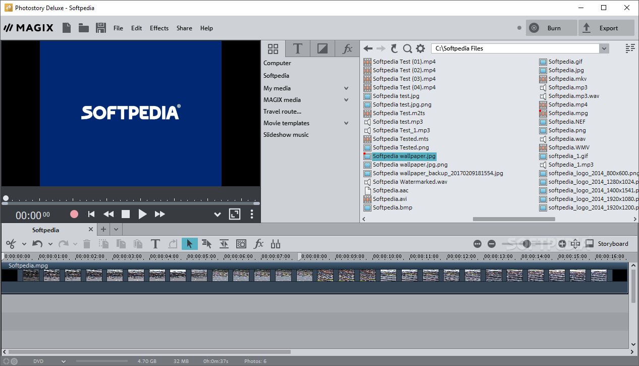639x366 pixels.
Task: Open the Effects menu
Action: [x=159, y=28]
